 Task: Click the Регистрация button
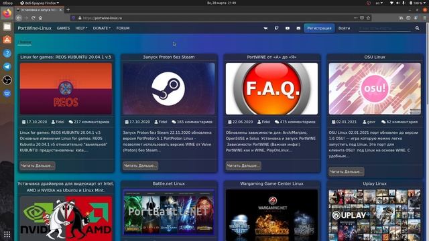319,28
